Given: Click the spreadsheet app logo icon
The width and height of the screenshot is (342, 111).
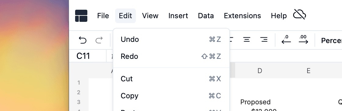Looking at the screenshot, I should point(81,16).
